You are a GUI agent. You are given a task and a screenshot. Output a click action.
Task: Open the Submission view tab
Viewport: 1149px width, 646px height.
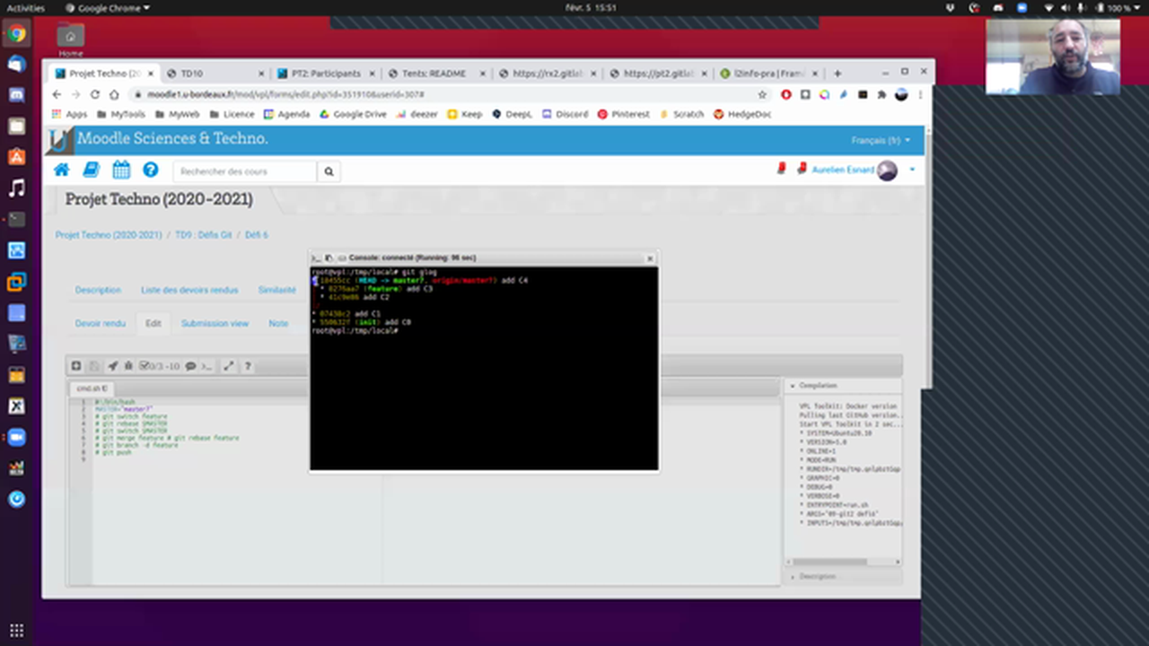click(215, 323)
